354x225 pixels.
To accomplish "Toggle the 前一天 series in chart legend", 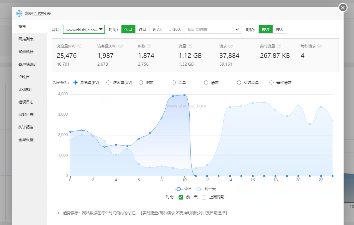I will tap(205, 189).
